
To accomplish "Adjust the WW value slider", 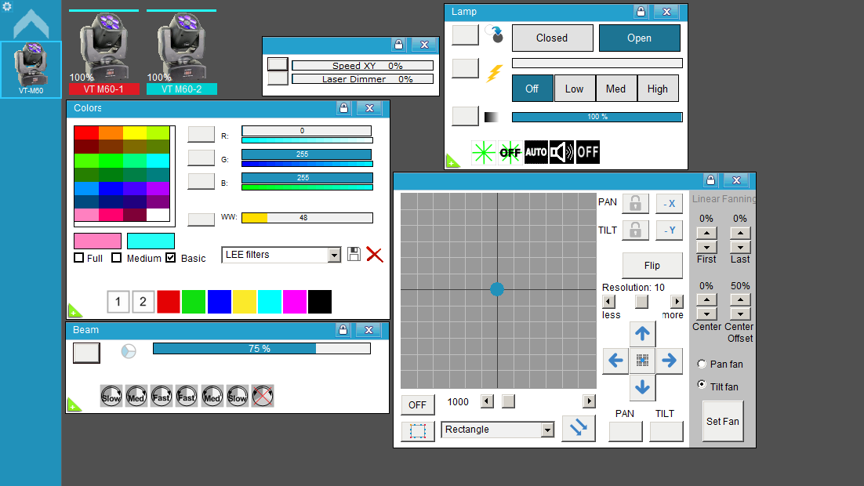I will [307, 218].
